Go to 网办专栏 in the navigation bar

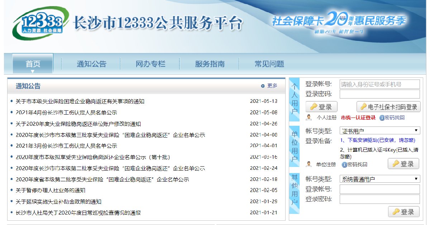coord(150,64)
